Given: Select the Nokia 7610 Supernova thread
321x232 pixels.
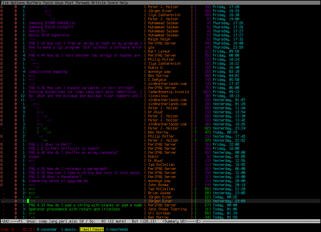Looking at the screenshot, I should click(49, 35).
